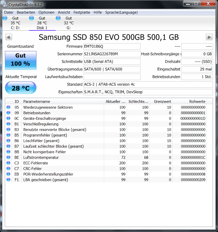Click the blue status orb for G: drive

click(x=58, y=18)
